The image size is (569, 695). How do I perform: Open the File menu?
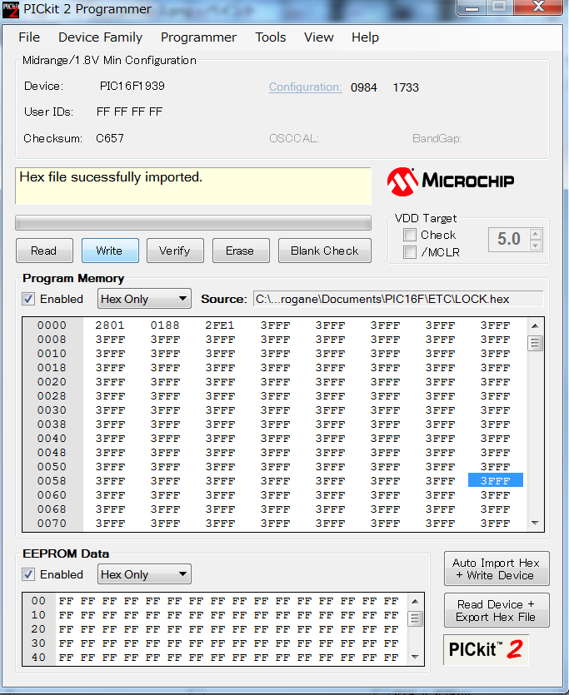pyautogui.click(x=29, y=37)
